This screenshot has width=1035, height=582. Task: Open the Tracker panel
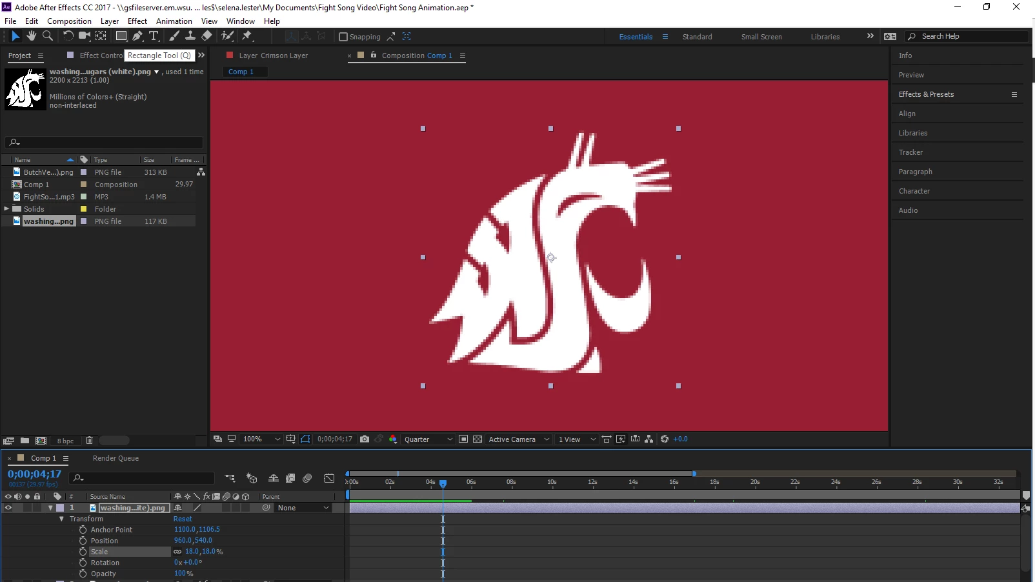[910, 152]
